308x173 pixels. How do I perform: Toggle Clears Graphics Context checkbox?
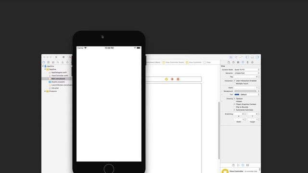pos(234,104)
